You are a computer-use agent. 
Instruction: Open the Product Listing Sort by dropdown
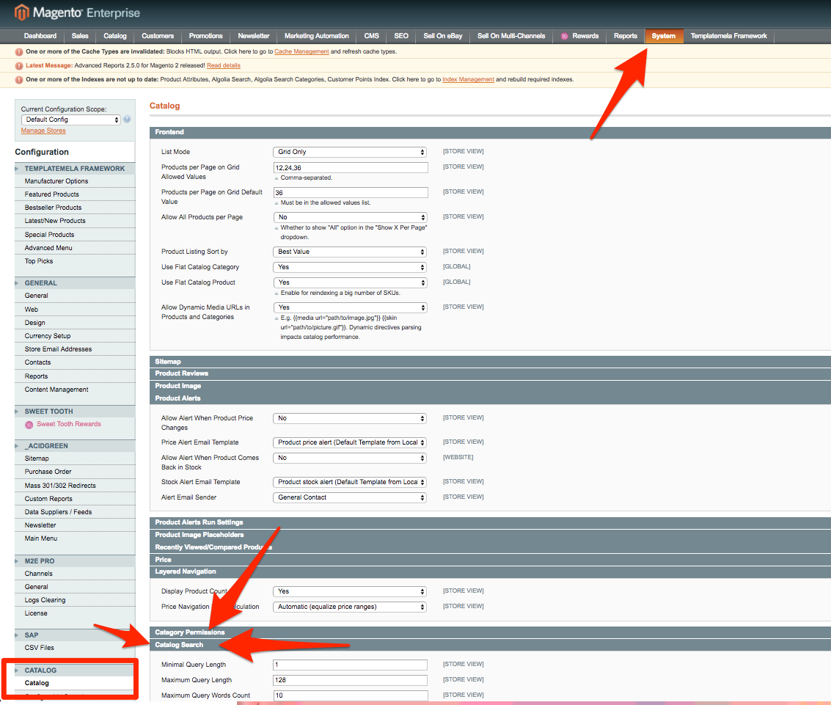pyautogui.click(x=350, y=252)
